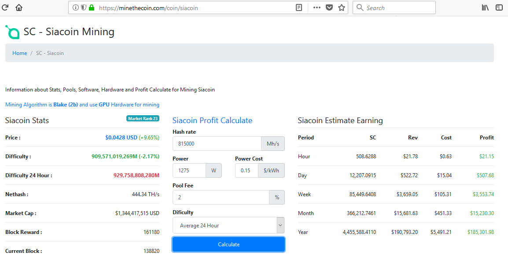Click the W unit addon next to Power

pyautogui.click(x=214, y=171)
